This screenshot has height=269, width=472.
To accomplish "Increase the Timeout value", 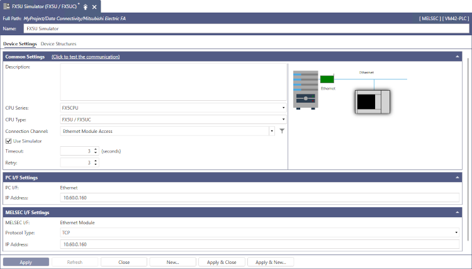I will click(x=96, y=149).
